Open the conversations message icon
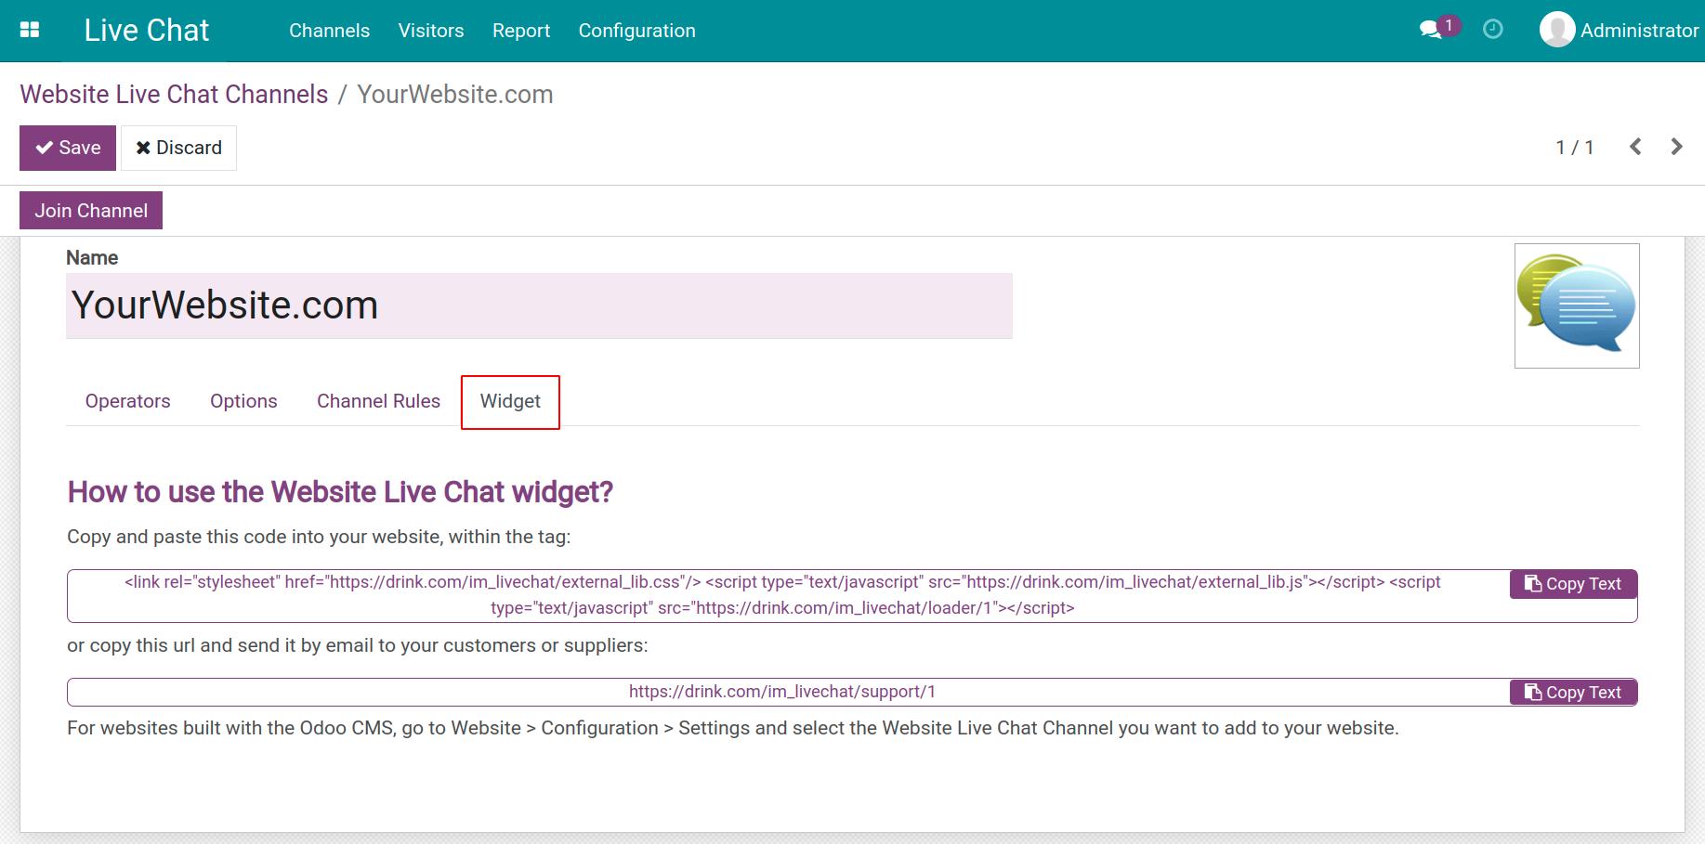This screenshot has width=1705, height=844. coord(1431,30)
